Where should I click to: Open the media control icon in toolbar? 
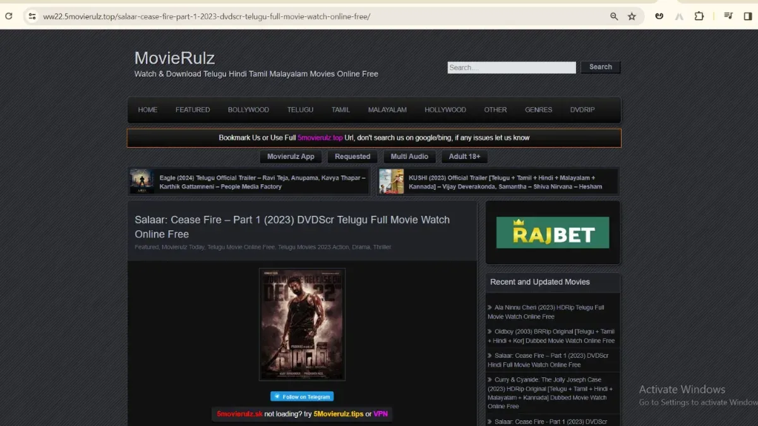coord(728,16)
